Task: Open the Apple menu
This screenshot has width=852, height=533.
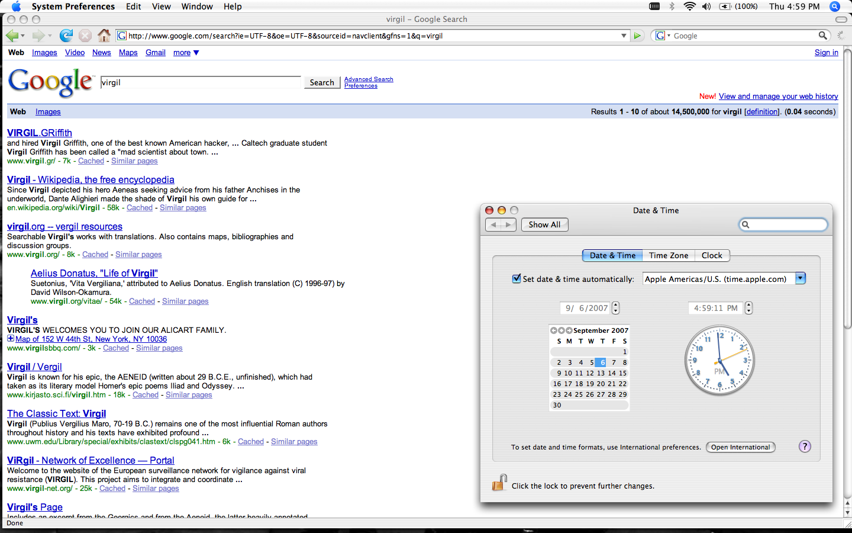Action: pyautogui.click(x=16, y=7)
